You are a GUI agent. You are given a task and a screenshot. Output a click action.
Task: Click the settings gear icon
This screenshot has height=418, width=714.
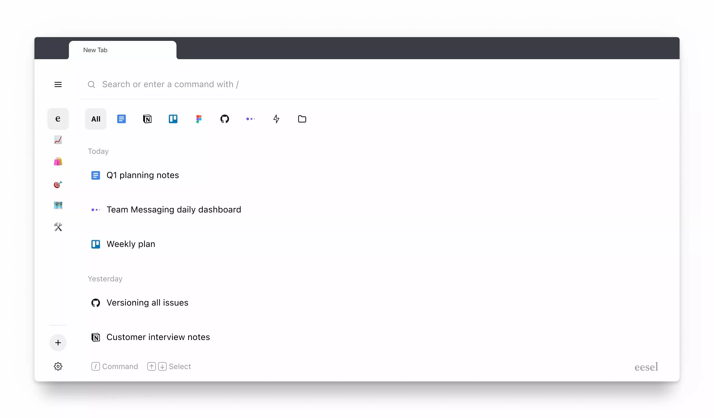pos(58,367)
